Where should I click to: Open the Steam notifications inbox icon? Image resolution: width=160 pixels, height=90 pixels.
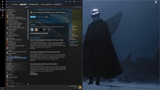pyautogui.click(x=66, y=1)
